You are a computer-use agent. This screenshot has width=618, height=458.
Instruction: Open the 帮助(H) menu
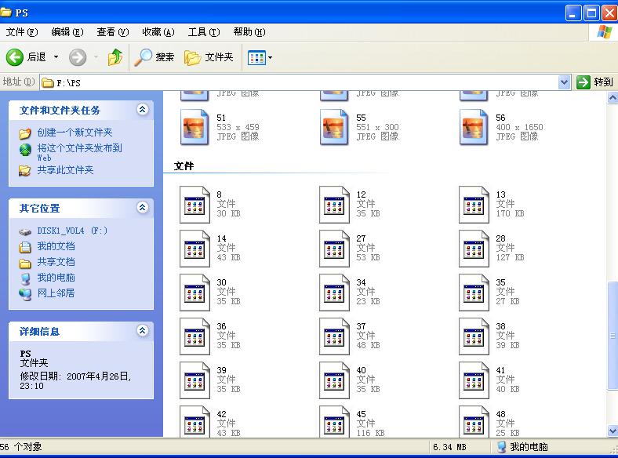[x=249, y=32]
